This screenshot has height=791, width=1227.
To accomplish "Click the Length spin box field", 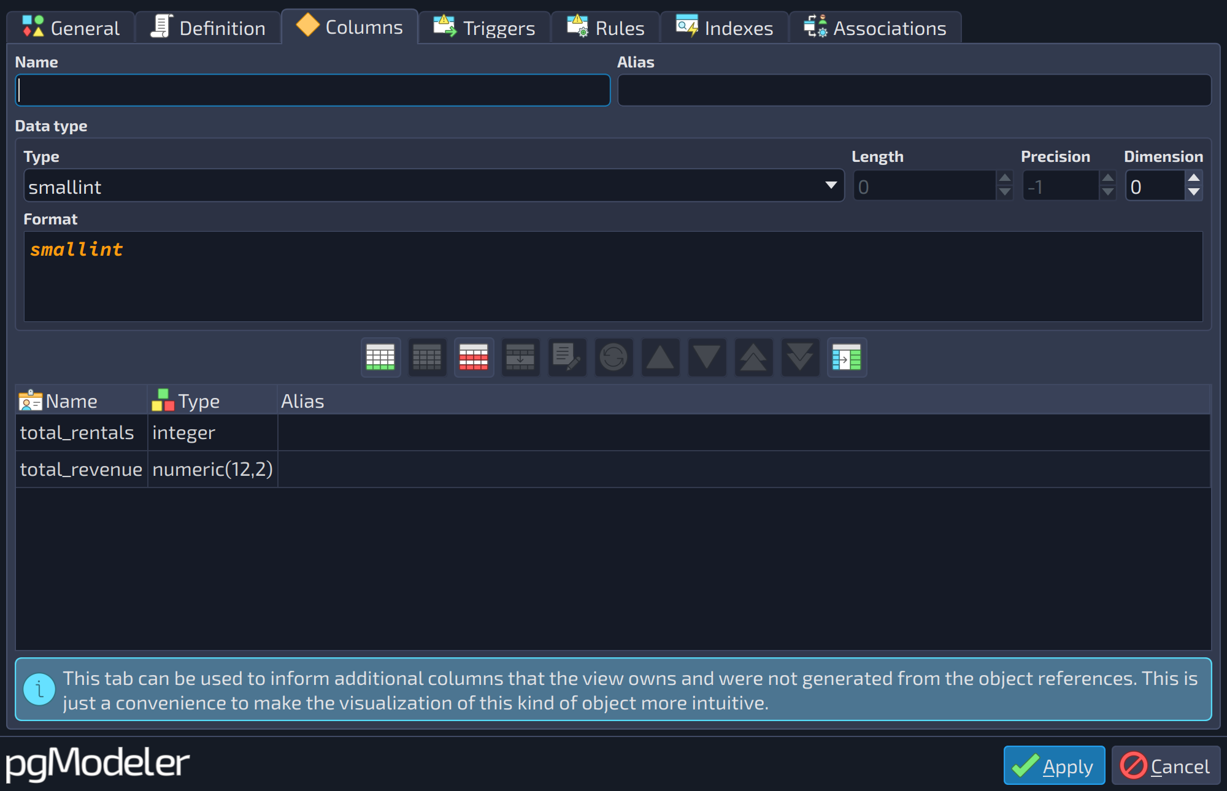I will [925, 186].
